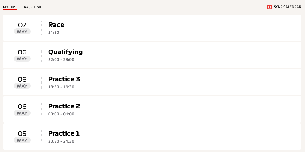The width and height of the screenshot is (305, 152).
Task: Click the MAY pill in Practice 3 row
Action: (22, 86)
